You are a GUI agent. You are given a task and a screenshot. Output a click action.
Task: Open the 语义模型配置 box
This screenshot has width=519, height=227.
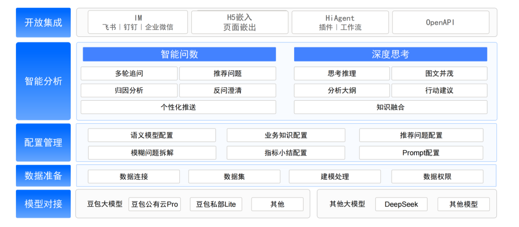tap(151, 135)
